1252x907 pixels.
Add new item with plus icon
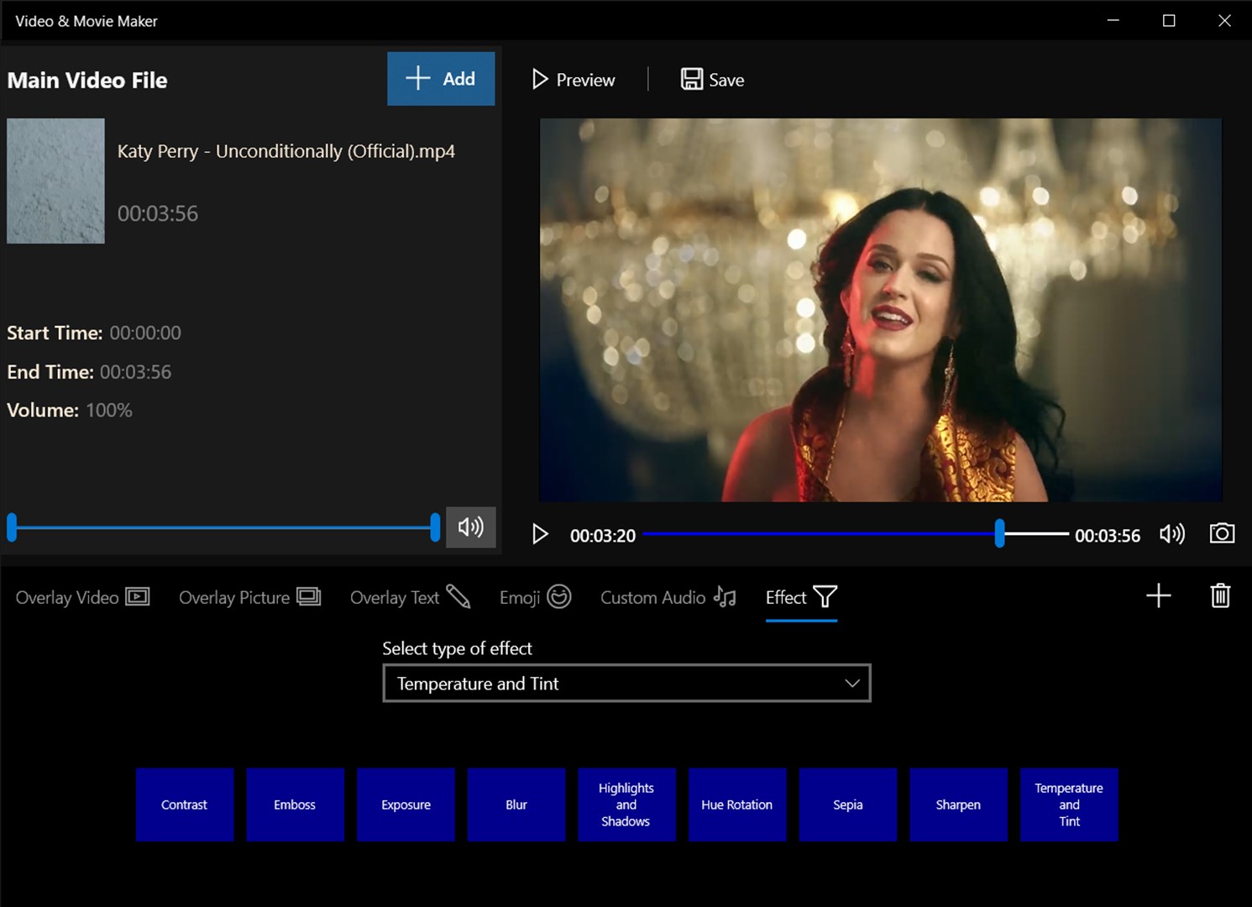1159,596
